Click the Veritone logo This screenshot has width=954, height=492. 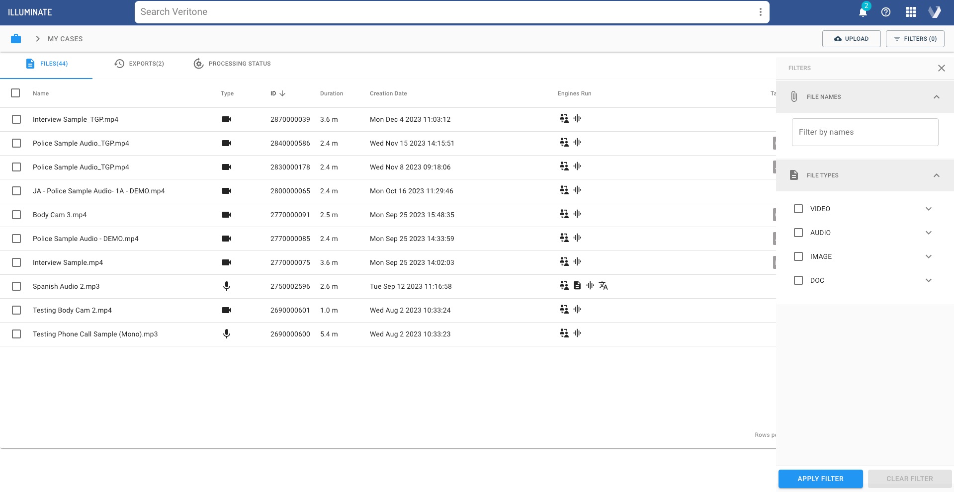click(x=935, y=12)
